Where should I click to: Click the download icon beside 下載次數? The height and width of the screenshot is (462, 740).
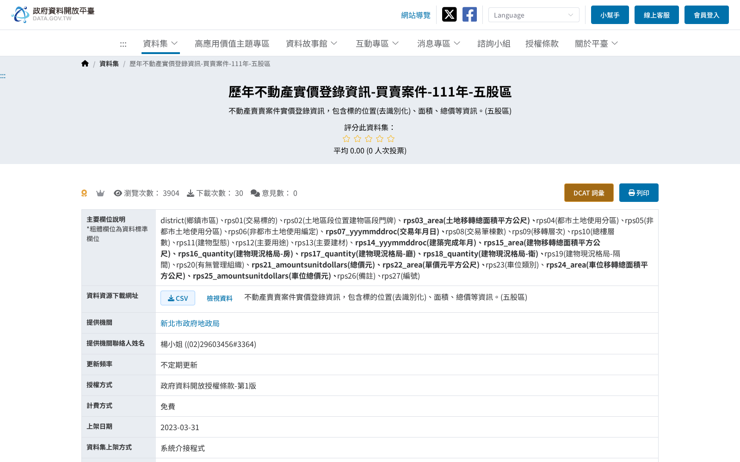click(191, 193)
